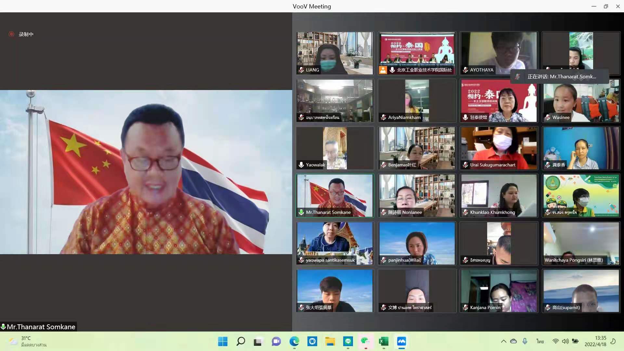The width and height of the screenshot is (624, 351).
Task: Toggle the volume speaker tray icon
Action: 565,341
